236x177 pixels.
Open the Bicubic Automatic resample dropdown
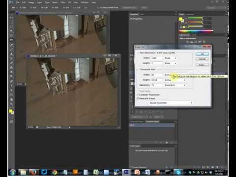tap(171, 103)
